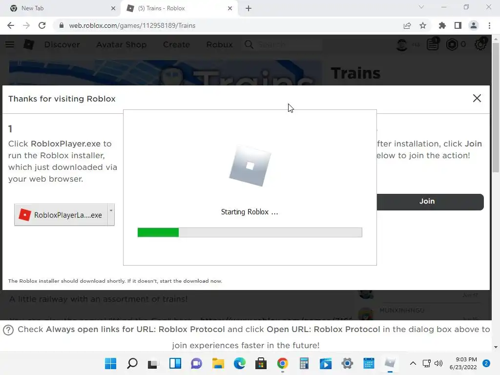
Task: Close the New Tab tab
Action: coord(113,8)
